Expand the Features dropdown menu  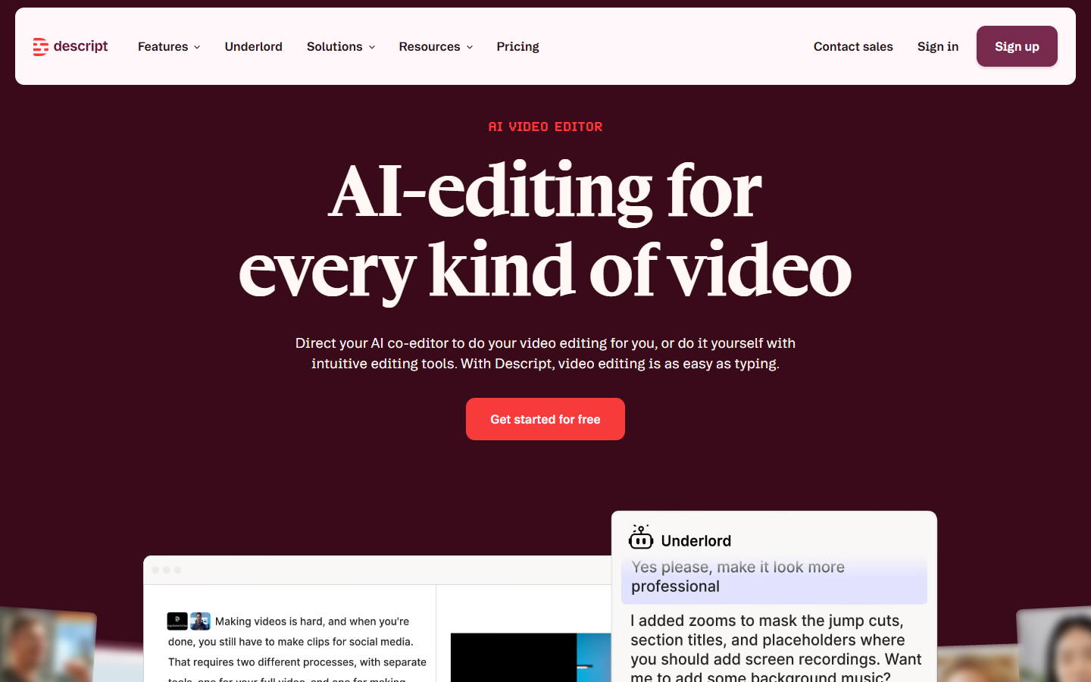click(169, 46)
